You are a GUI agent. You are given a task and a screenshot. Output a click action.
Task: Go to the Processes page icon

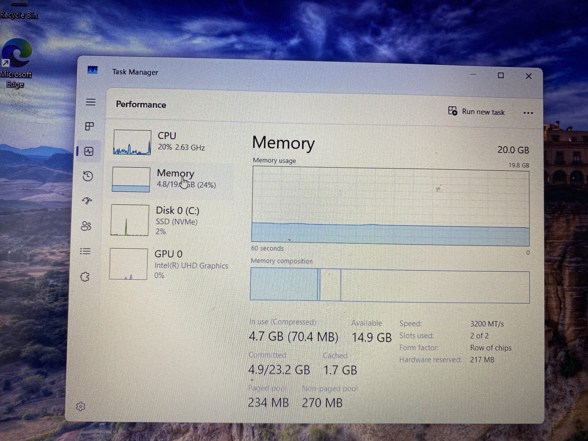pyautogui.click(x=89, y=126)
